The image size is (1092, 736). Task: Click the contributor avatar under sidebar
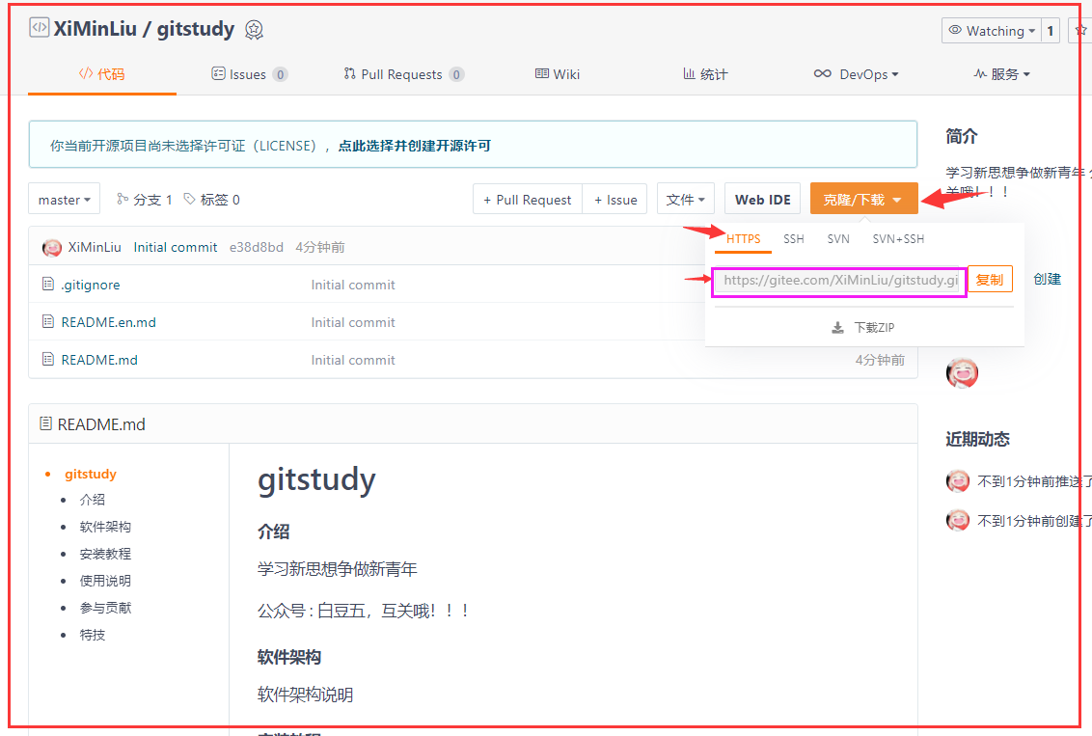point(962,372)
